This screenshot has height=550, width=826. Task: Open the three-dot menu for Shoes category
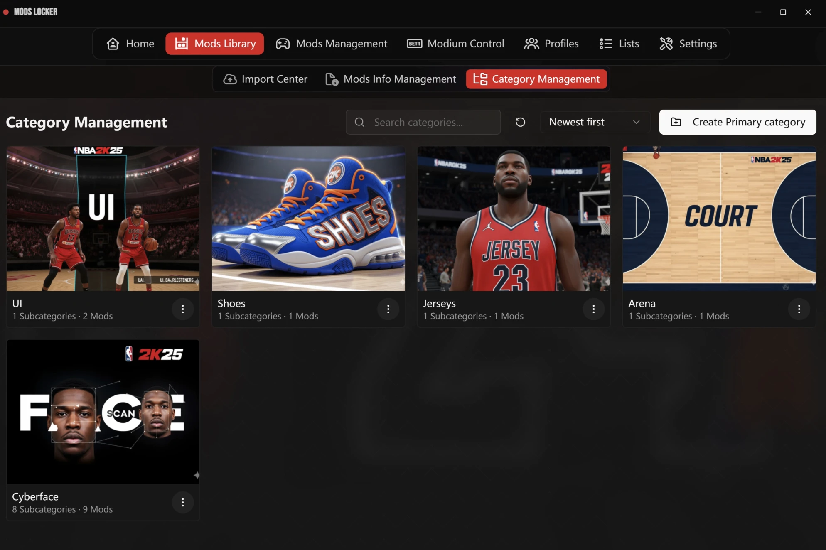click(x=388, y=309)
